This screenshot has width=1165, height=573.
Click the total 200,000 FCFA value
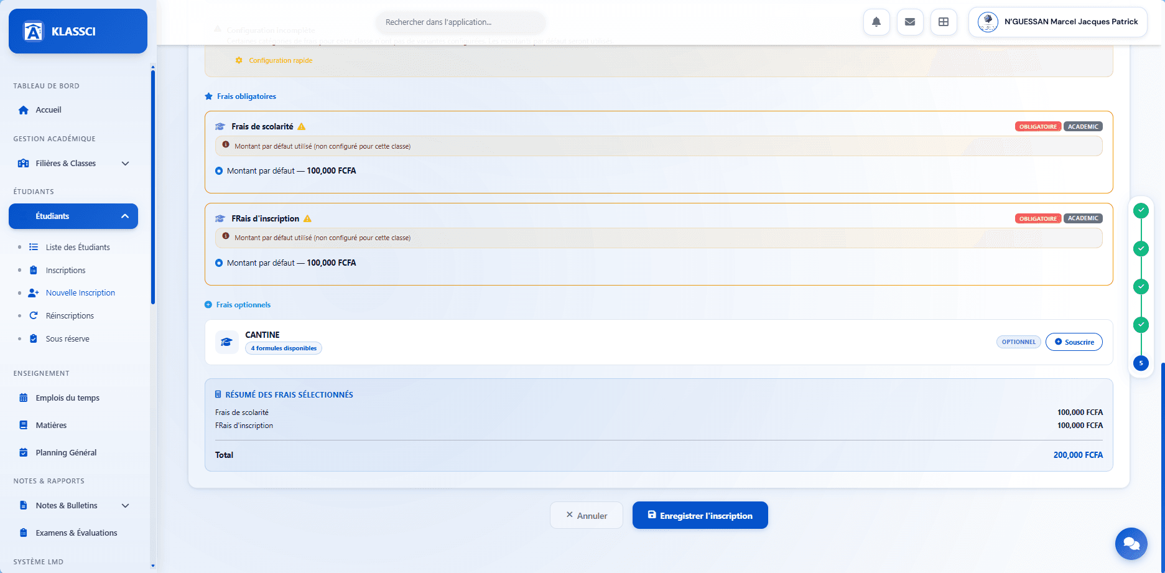[1078, 455]
